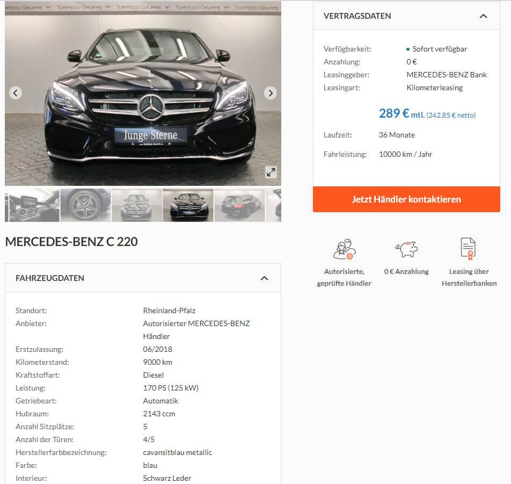The width and height of the screenshot is (511, 484).
Task: Collapse the FAHRZEUGDATEN section chevron
Action: pyautogui.click(x=264, y=278)
